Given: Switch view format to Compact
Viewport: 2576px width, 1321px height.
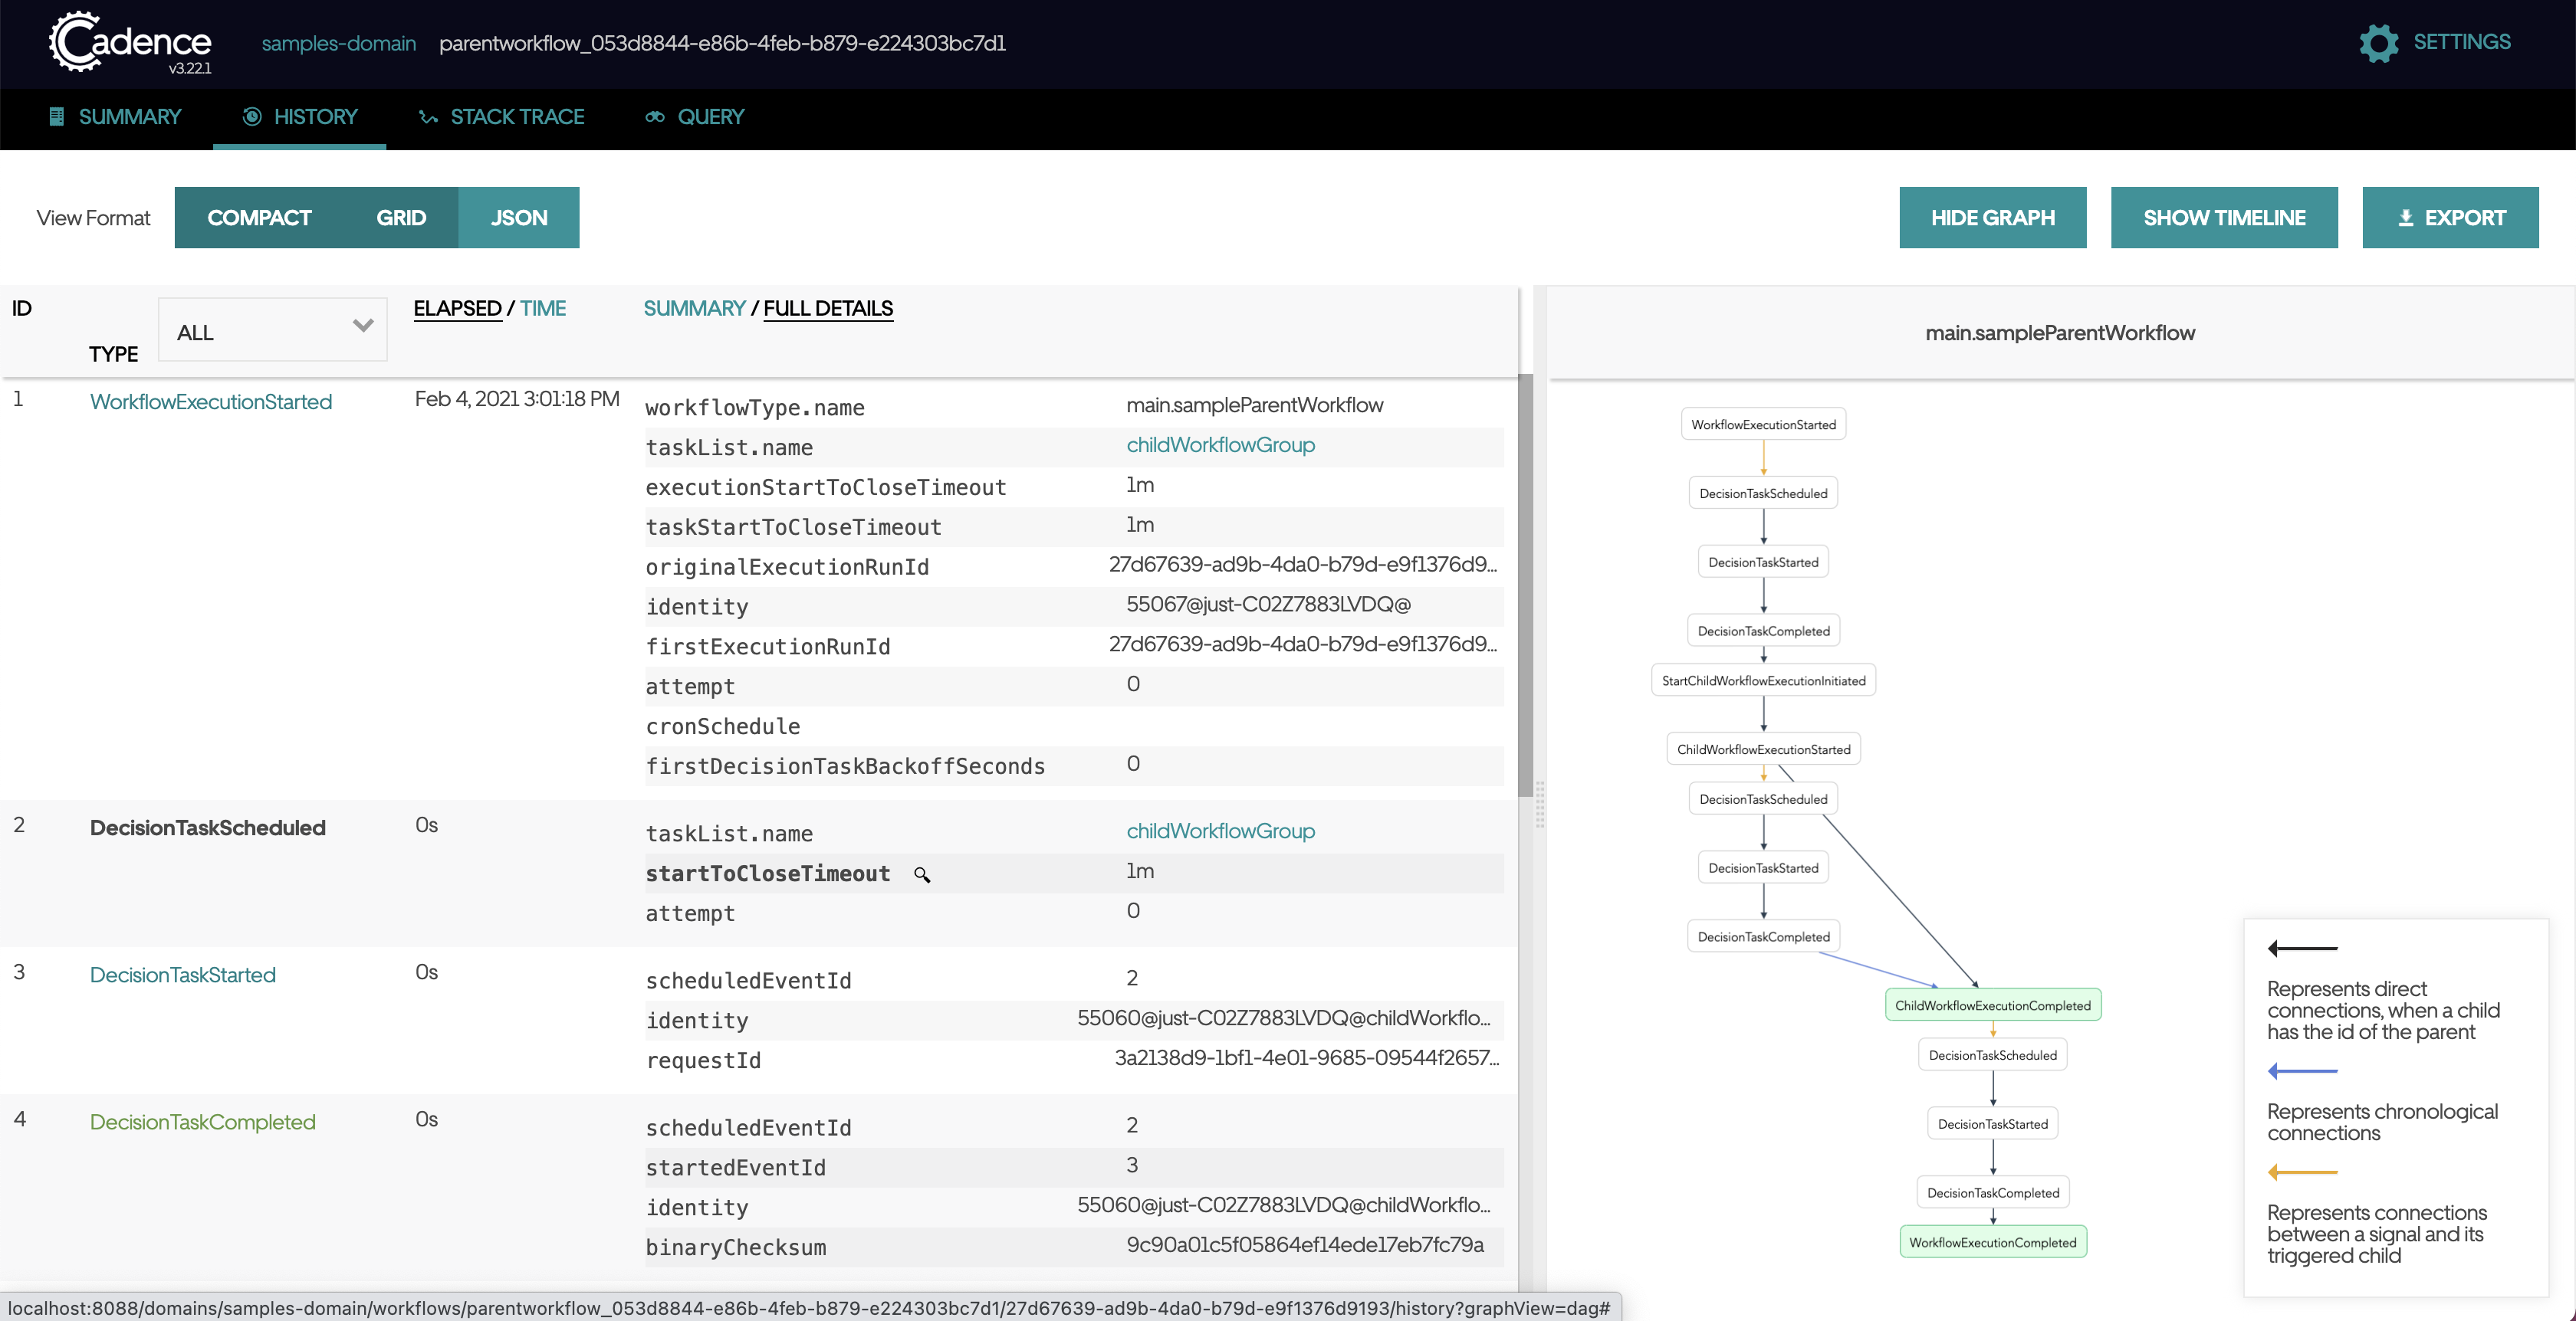Looking at the screenshot, I should 259,218.
